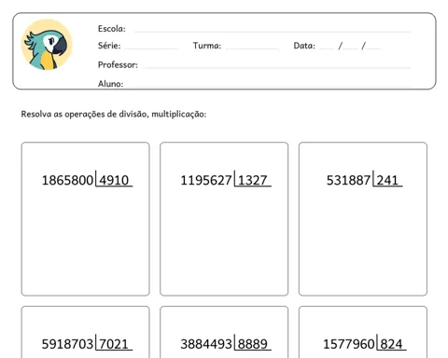Screen dimensions: 448x358
Task: Click the divisor 1327
Action: tap(253, 180)
